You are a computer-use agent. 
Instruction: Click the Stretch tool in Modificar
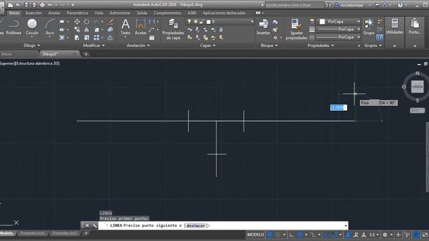[x=77, y=37]
